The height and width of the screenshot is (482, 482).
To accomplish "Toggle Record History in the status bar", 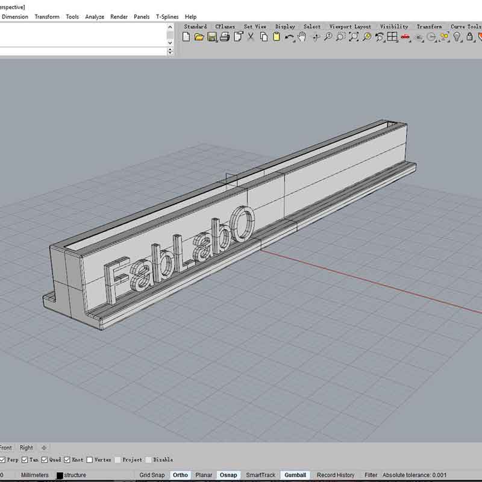I will tap(336, 475).
